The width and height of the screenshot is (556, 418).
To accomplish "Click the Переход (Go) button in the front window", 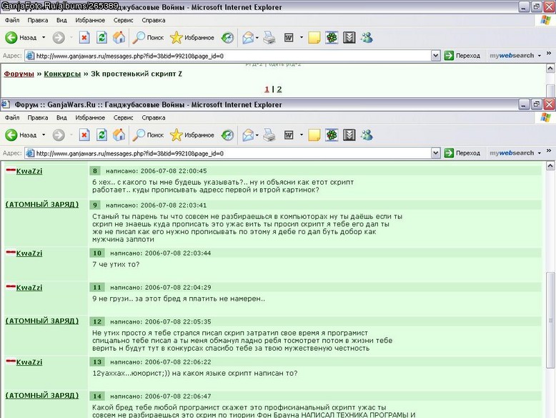I will [462, 153].
